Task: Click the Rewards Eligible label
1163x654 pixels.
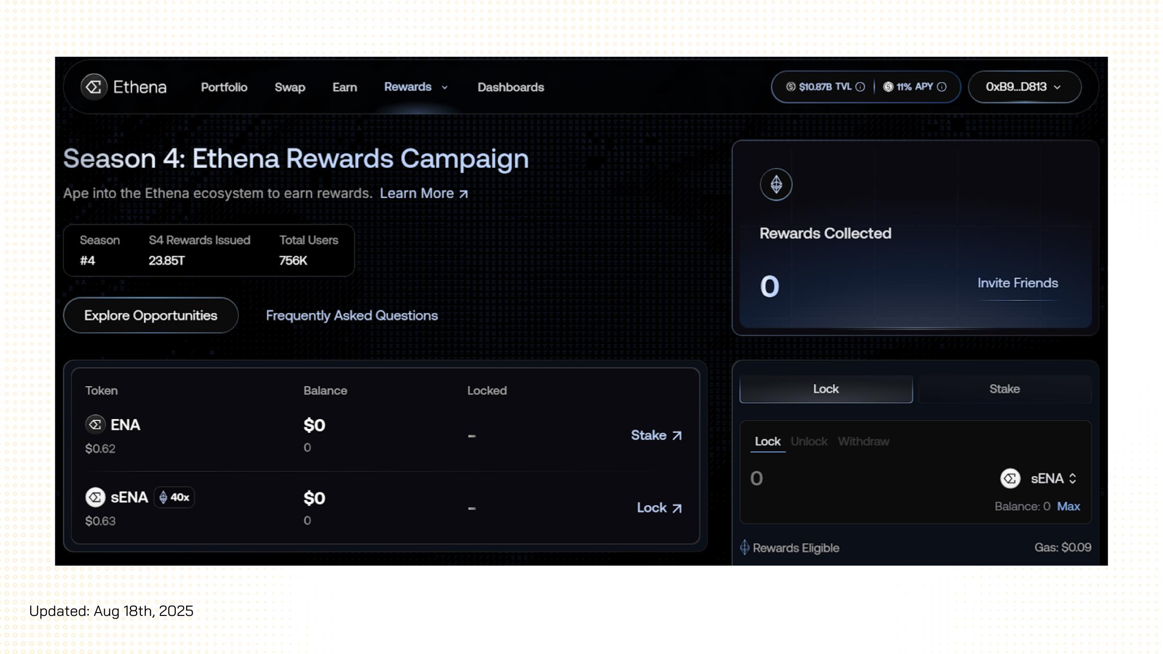Action: tap(796, 548)
